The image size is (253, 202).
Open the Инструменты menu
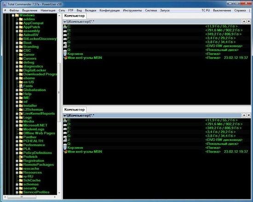tap(132, 11)
